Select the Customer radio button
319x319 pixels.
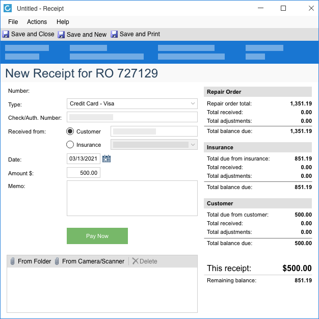coord(70,131)
